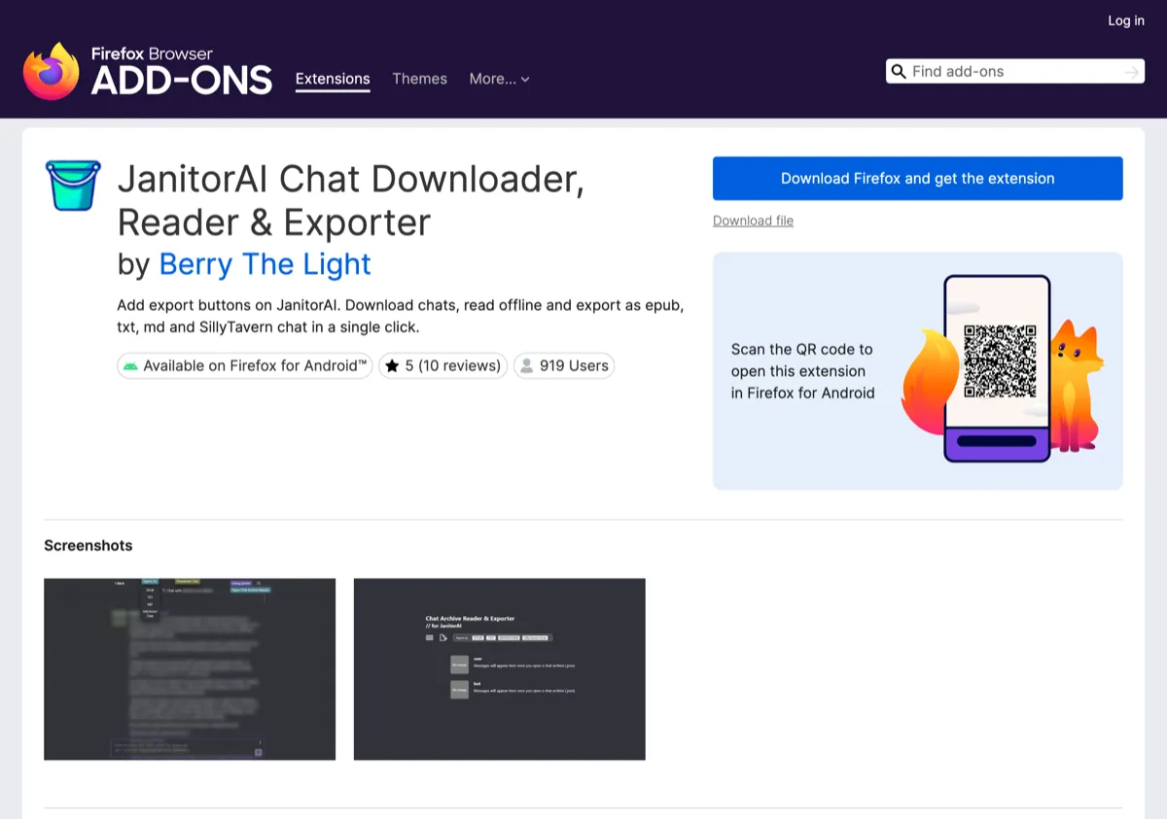Click the JanitorAI Chat Downloader title
The width and height of the screenshot is (1167, 819).
point(351,201)
